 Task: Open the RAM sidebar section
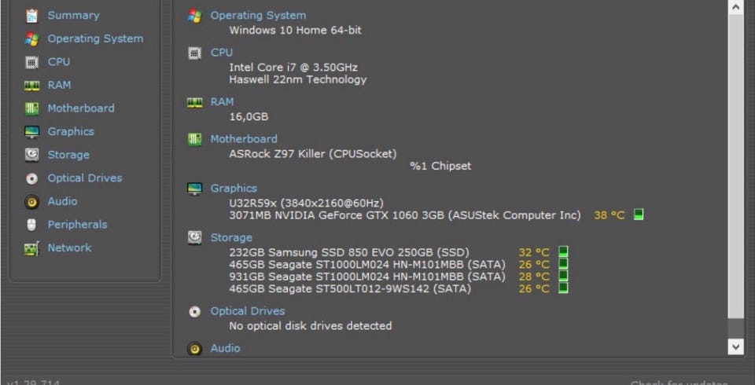[x=59, y=85]
